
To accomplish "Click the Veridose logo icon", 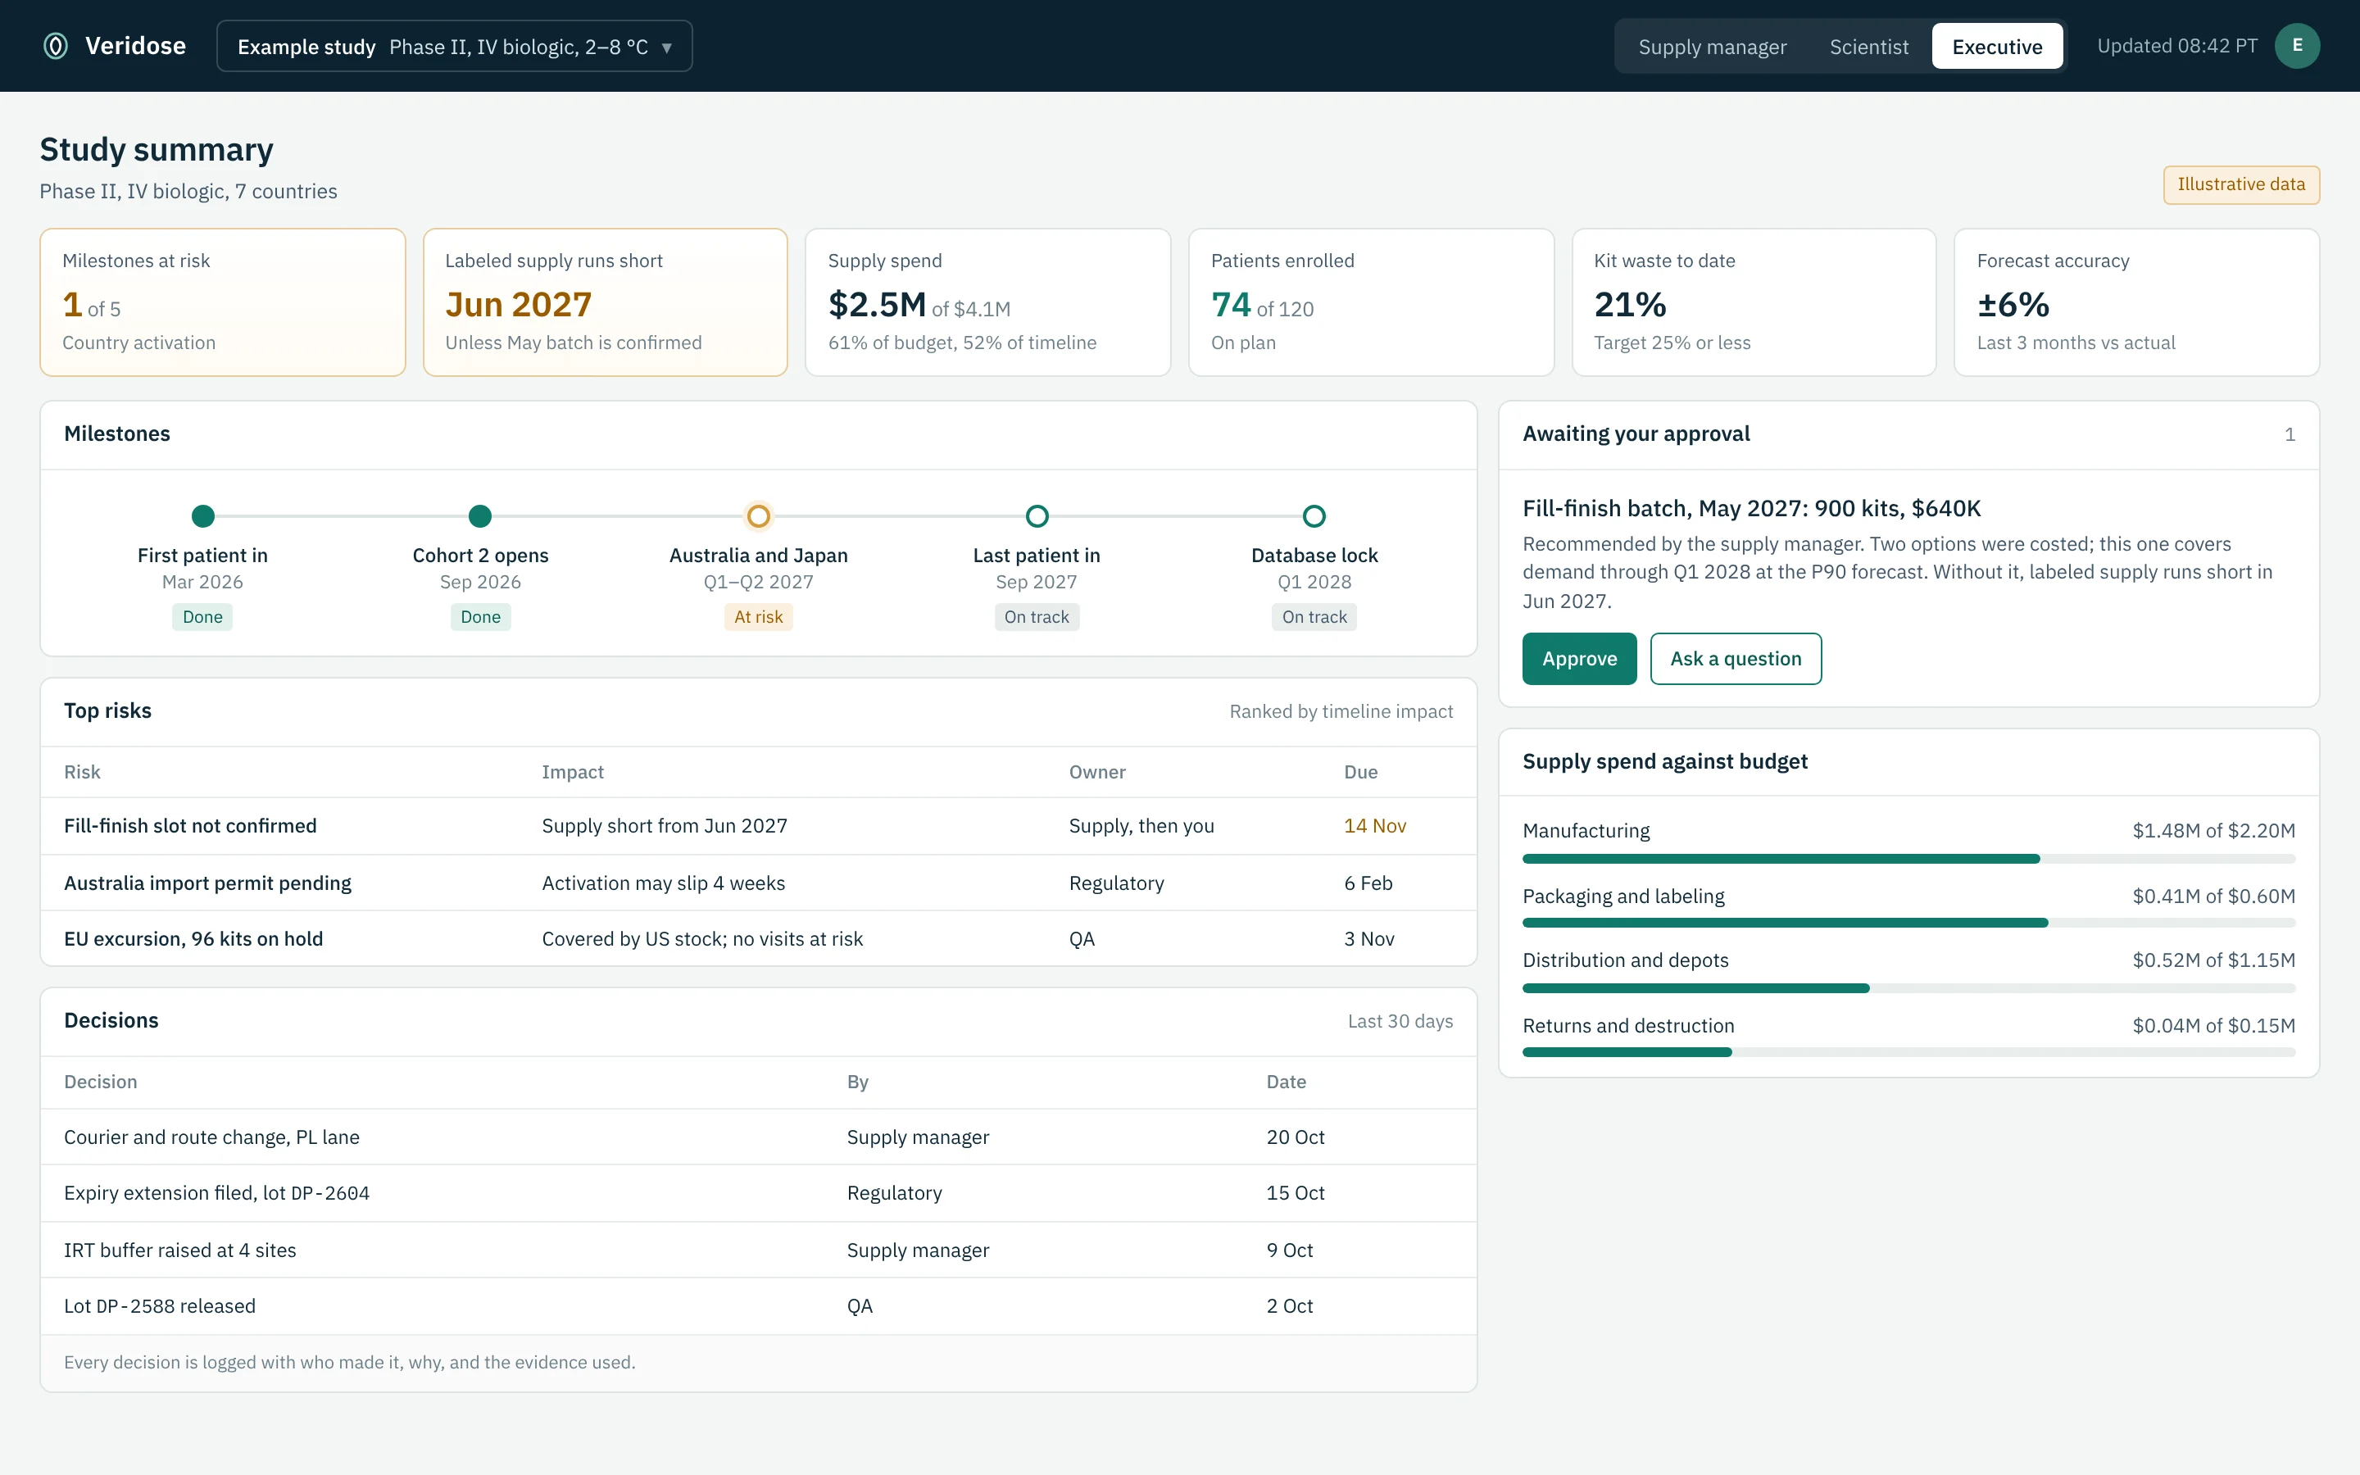I will (x=56, y=46).
